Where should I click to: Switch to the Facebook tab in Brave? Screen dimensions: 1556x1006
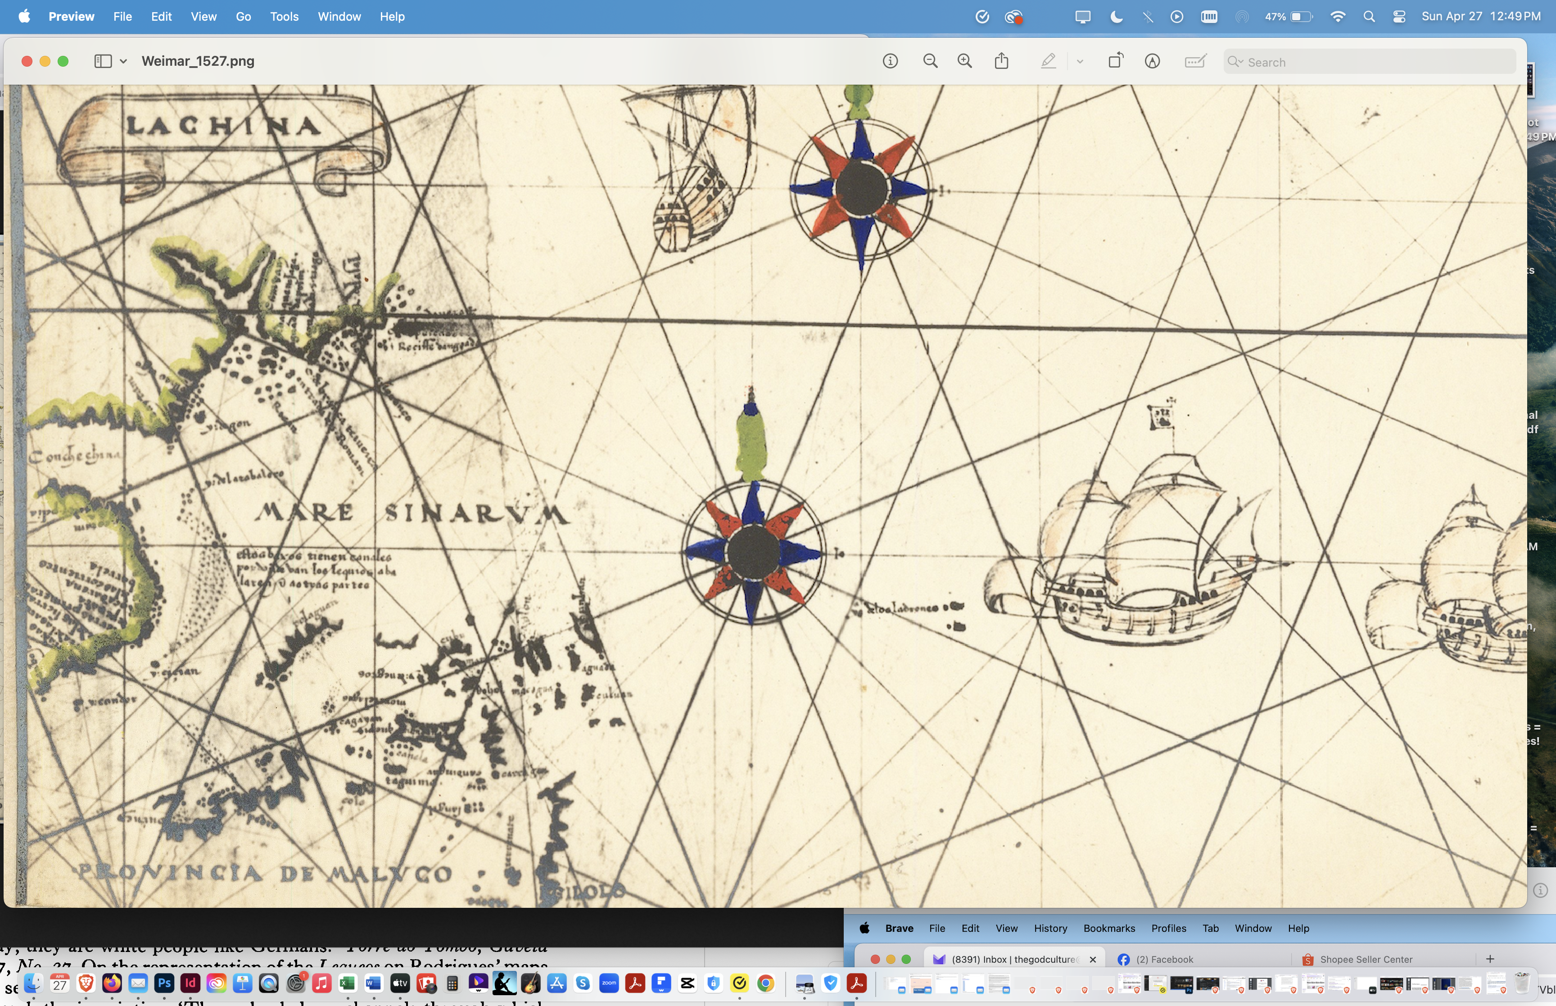(x=1164, y=959)
